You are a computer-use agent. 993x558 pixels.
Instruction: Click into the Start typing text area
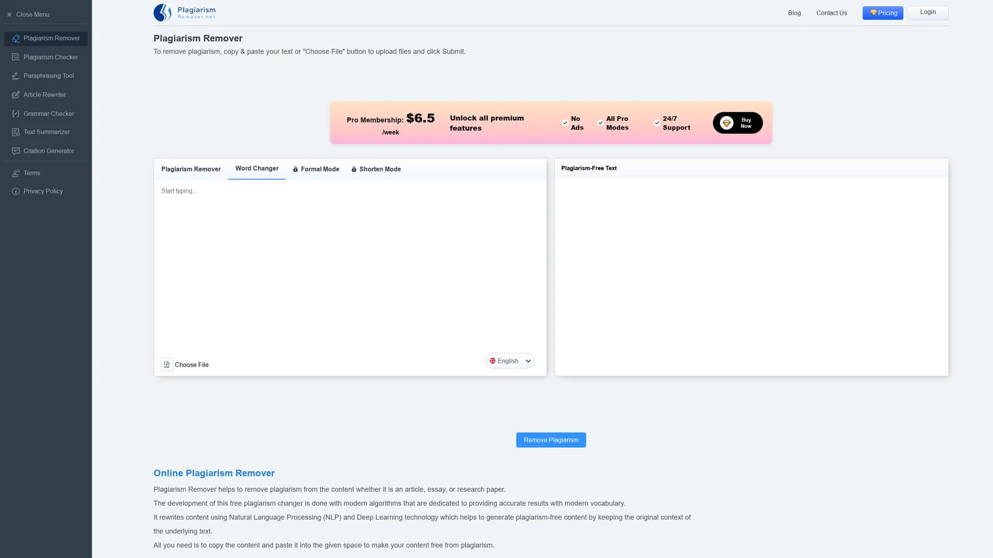(x=350, y=266)
